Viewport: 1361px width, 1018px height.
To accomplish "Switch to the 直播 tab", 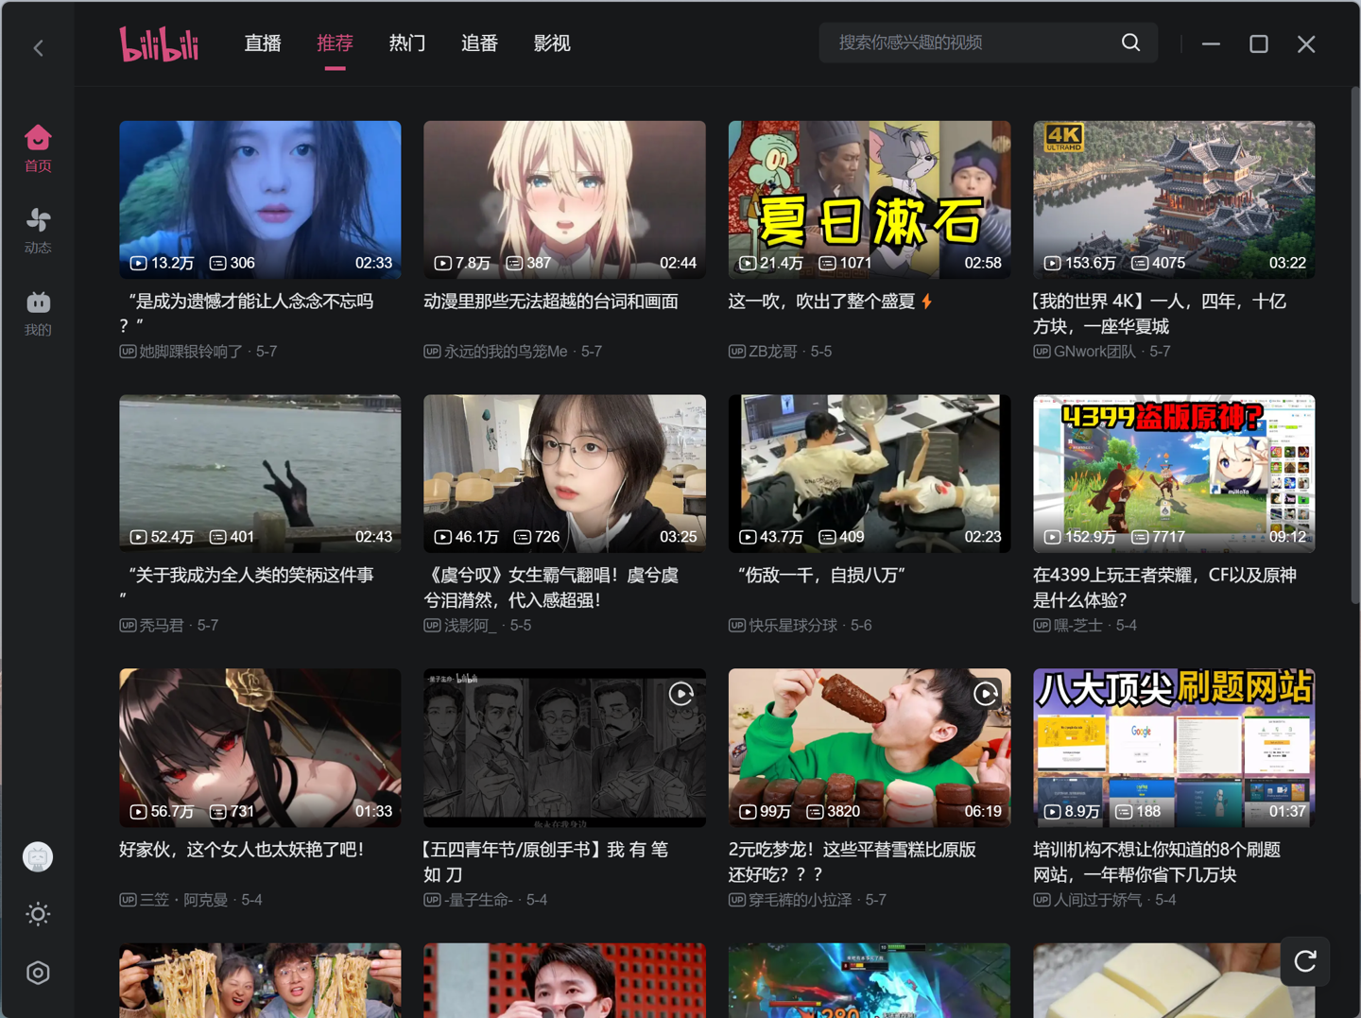I will point(263,43).
